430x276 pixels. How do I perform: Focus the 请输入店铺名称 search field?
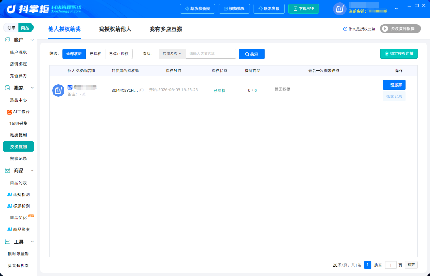tap(210, 54)
